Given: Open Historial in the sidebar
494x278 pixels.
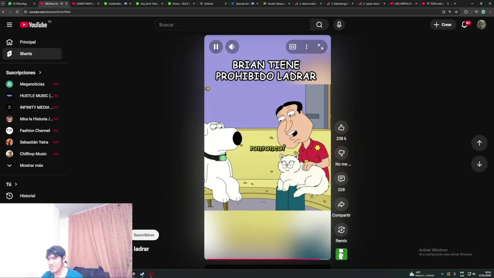Looking at the screenshot, I should click(32, 196).
